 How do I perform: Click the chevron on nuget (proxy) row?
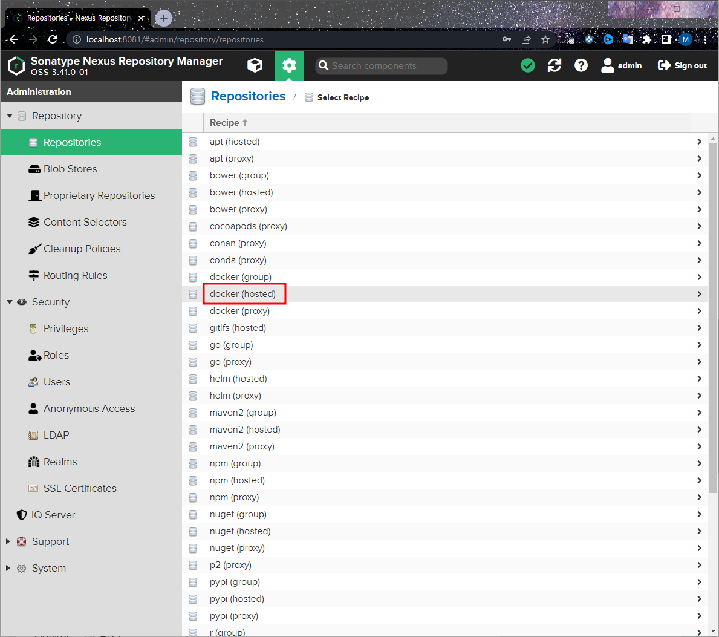699,548
